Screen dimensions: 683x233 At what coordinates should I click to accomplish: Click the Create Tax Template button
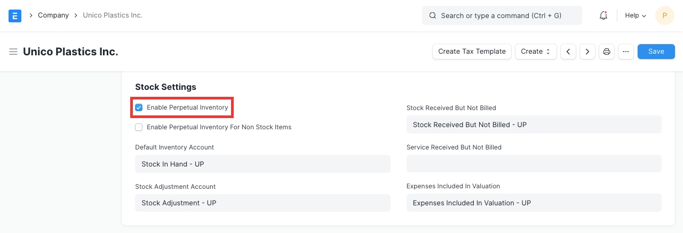tap(472, 52)
